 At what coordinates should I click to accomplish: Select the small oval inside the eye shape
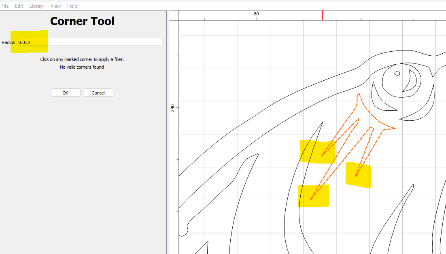(397, 73)
